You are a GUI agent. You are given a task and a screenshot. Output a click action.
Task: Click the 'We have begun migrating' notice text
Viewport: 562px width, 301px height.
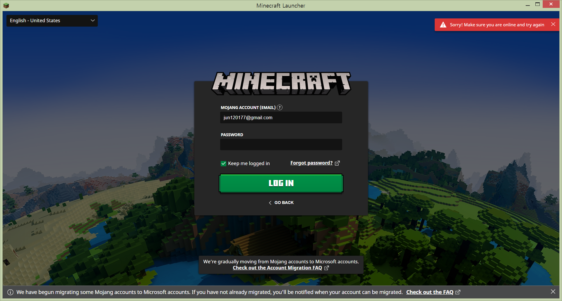[x=210, y=292]
